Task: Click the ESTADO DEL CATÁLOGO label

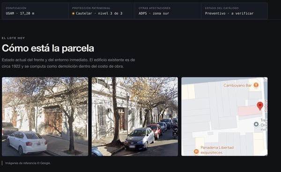Action: (x=222, y=8)
